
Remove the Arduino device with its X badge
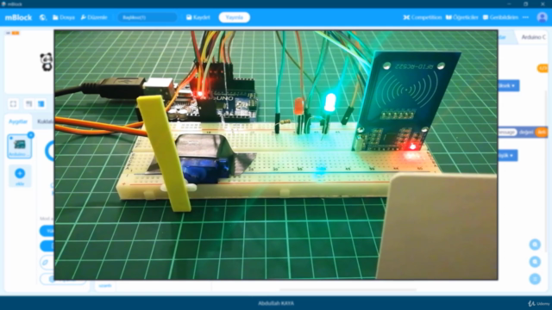pos(31,134)
